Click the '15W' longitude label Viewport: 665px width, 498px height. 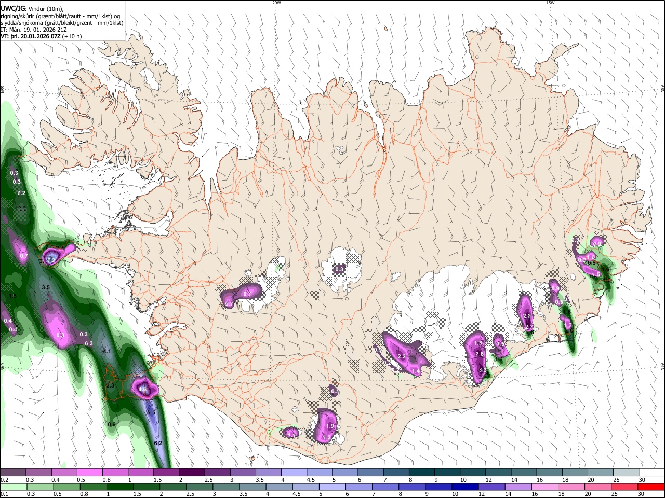(x=550, y=3)
